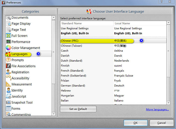The image size is (176, 129).
Task: Select the JavaScript category icon
Action: tap(8, 96)
